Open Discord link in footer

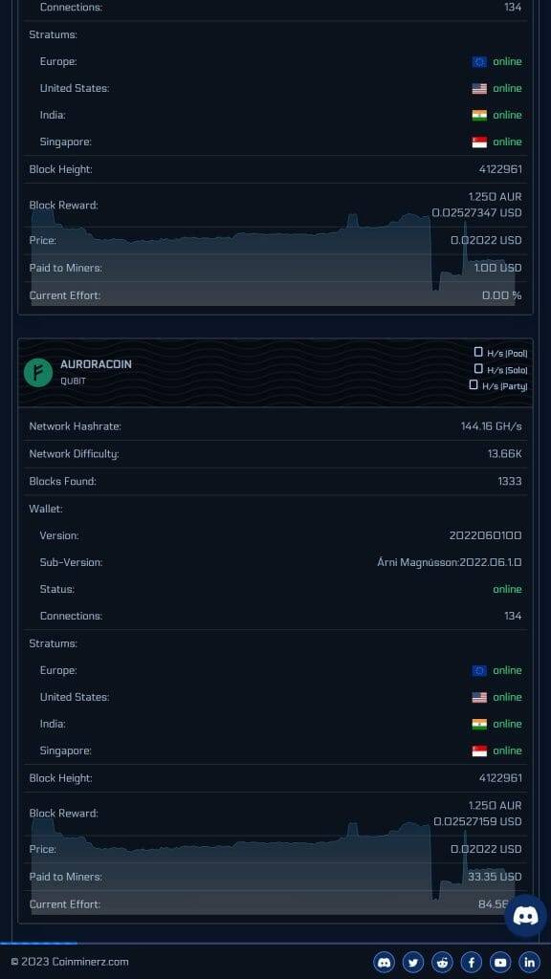tap(385, 962)
